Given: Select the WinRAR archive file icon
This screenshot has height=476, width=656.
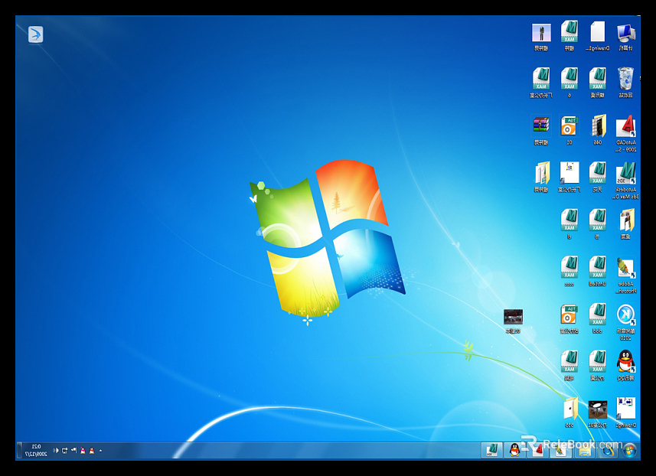Looking at the screenshot, I should [x=541, y=126].
